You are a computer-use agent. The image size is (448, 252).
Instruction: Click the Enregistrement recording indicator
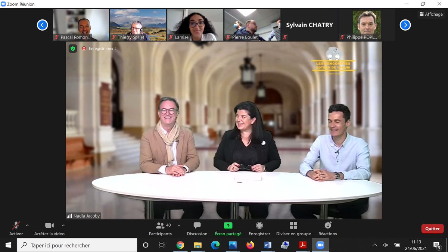coord(99,49)
